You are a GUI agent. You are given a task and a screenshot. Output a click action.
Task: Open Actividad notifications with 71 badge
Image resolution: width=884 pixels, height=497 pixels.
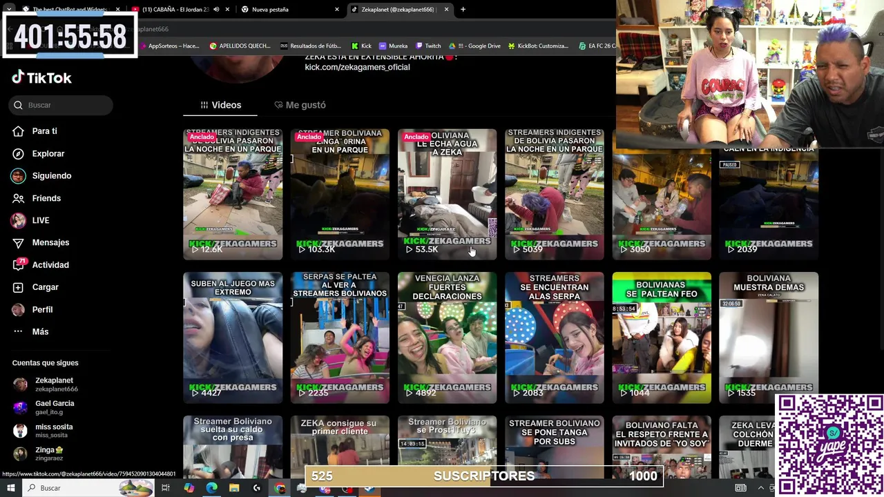point(50,264)
